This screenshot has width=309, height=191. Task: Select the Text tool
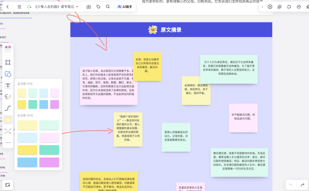(8, 85)
